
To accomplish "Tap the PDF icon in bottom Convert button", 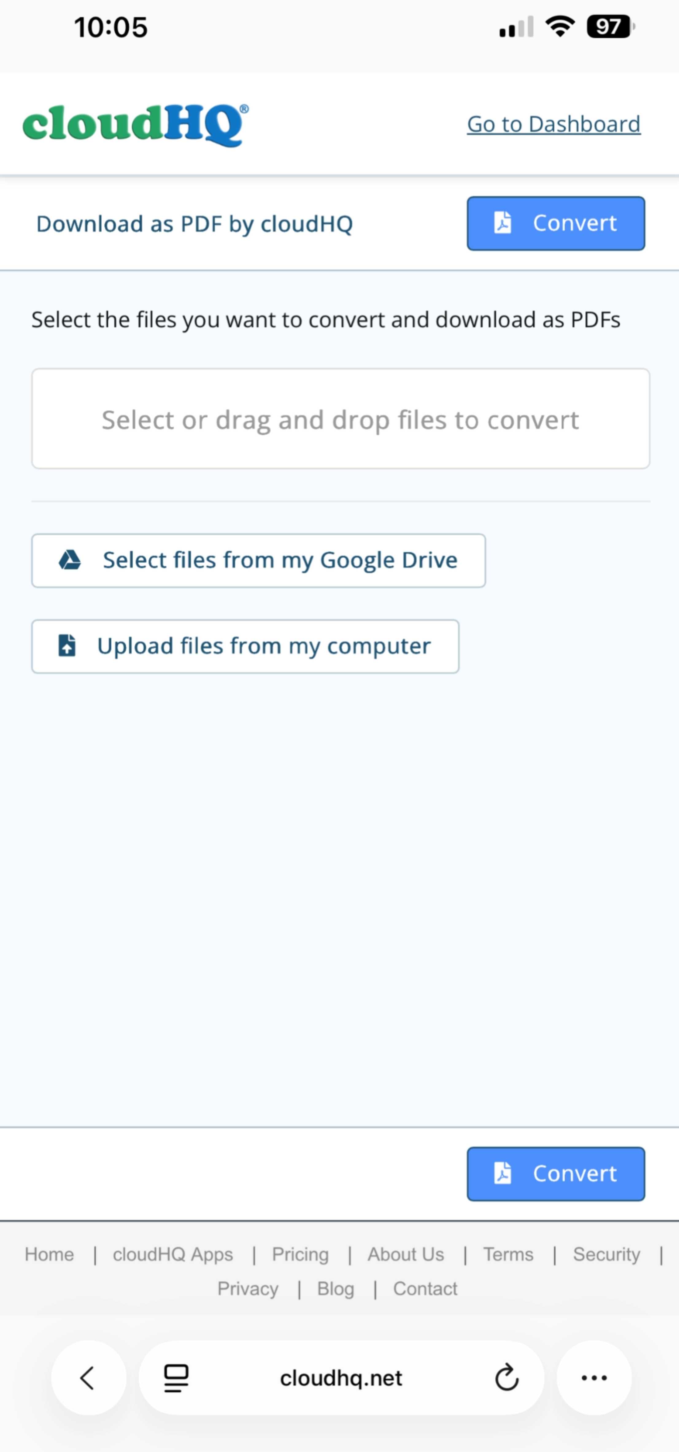I will 503,1173.
